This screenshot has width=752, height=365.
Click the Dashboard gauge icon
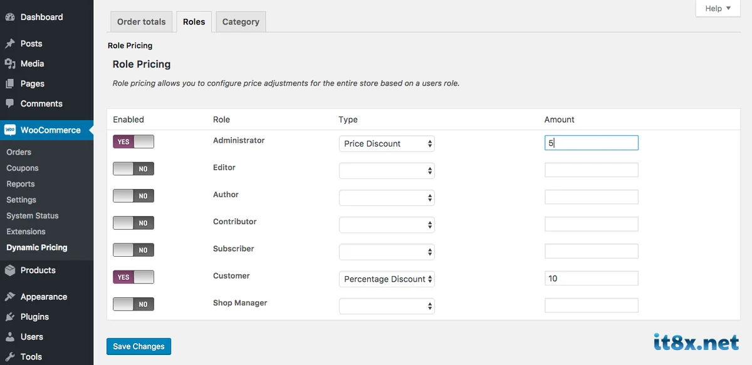(10, 17)
